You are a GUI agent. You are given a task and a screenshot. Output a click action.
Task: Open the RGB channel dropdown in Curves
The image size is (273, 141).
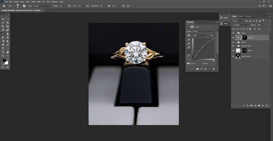click(x=200, y=35)
